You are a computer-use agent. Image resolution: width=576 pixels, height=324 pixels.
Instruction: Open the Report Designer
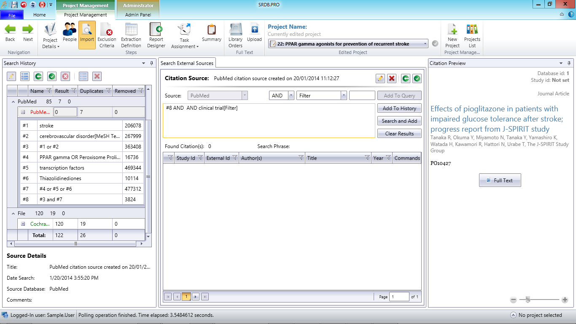156,35
